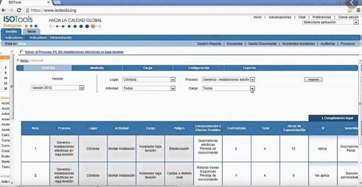Select the Medición tab

[97, 68]
